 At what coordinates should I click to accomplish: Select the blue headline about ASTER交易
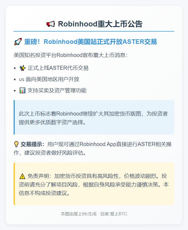click(x=91, y=42)
